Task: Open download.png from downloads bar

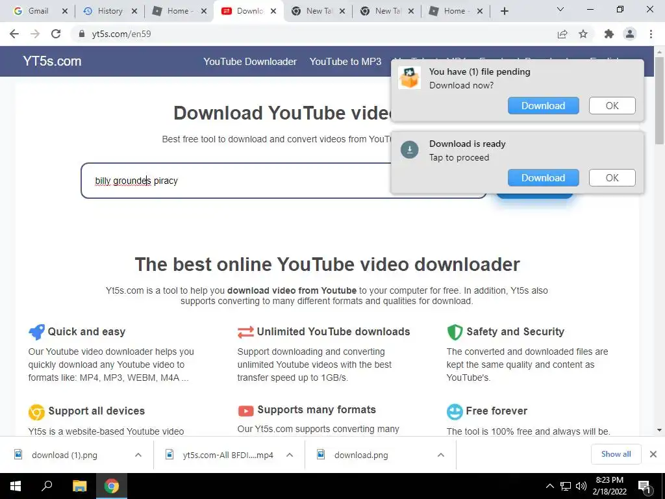Action: [361, 455]
